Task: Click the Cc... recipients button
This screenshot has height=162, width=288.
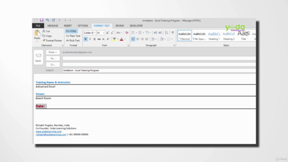Action: pos(53,64)
